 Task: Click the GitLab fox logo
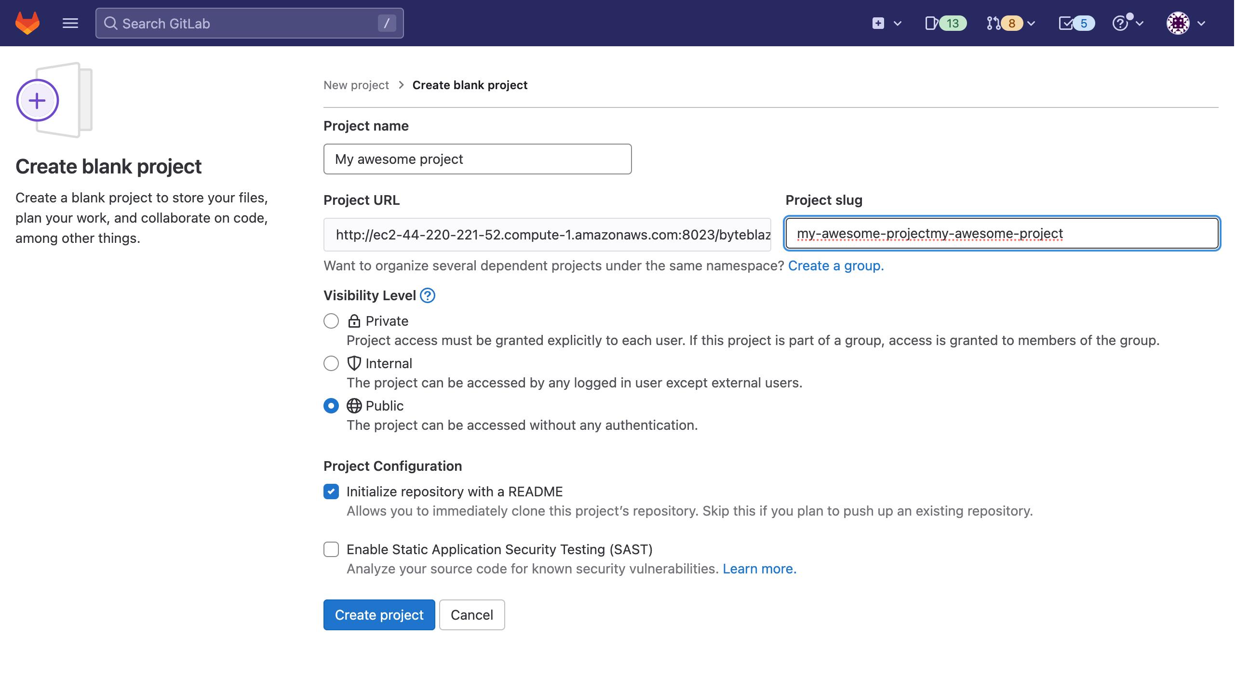pos(27,23)
